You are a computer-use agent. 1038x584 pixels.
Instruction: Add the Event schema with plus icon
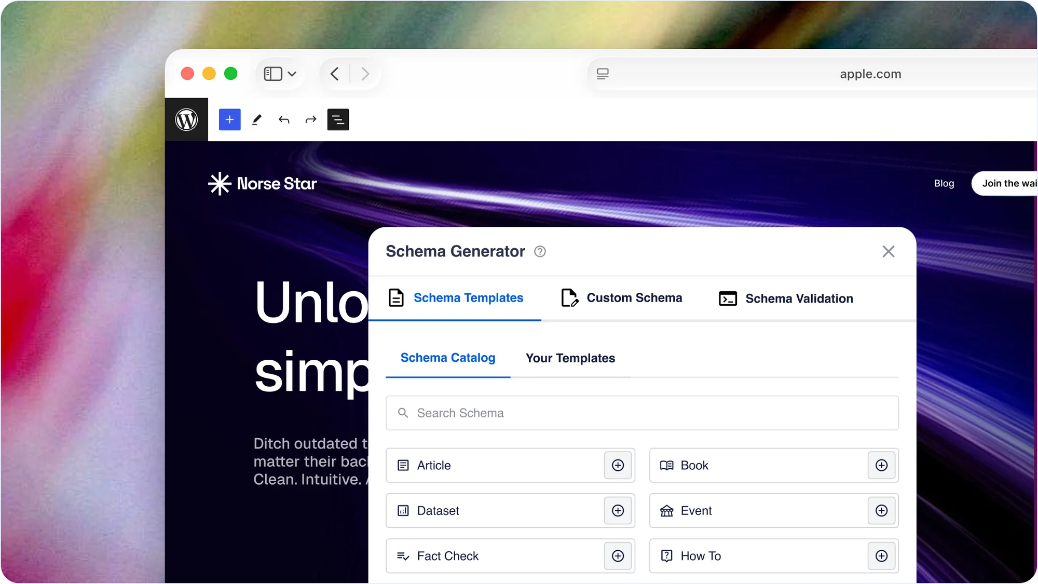(881, 511)
